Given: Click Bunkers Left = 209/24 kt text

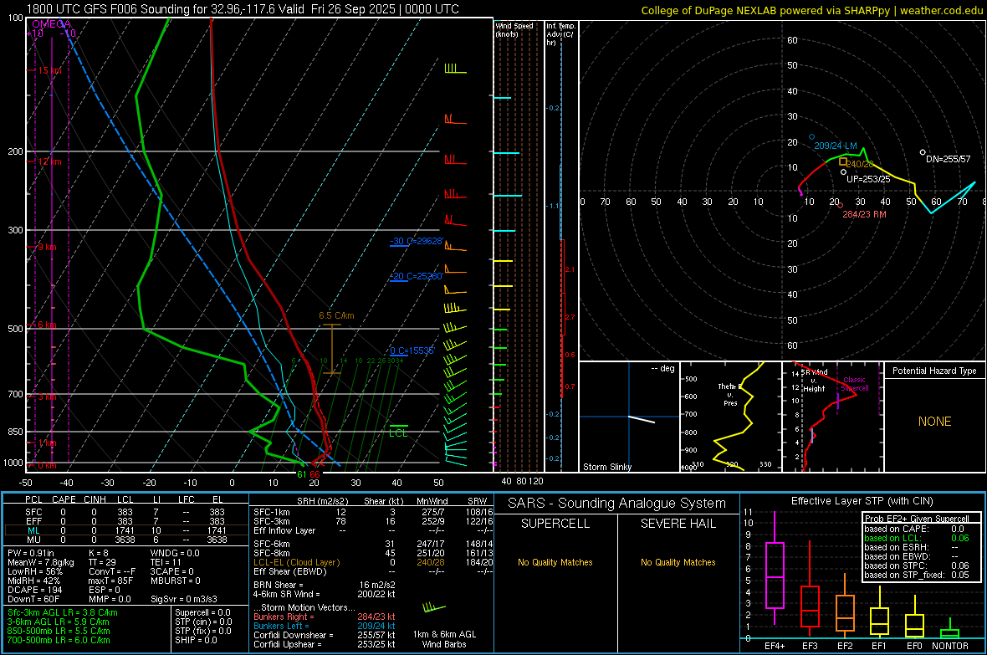Looking at the screenshot, I should [325, 626].
